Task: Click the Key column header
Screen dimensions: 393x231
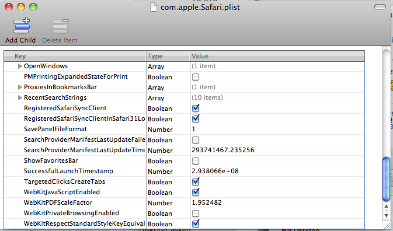Action: (x=75, y=56)
